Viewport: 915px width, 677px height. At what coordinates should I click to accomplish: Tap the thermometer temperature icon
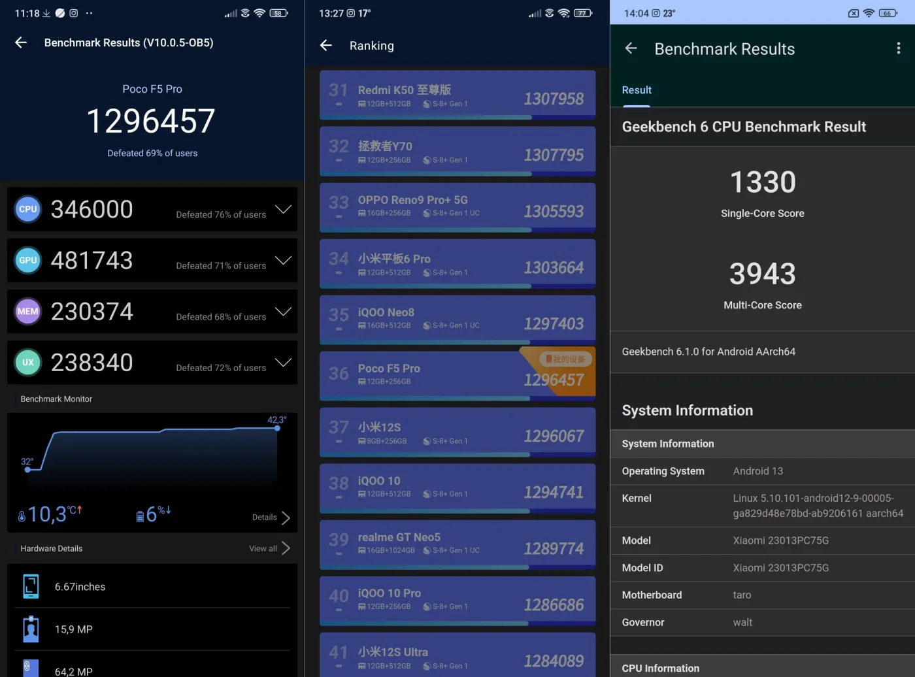22,516
